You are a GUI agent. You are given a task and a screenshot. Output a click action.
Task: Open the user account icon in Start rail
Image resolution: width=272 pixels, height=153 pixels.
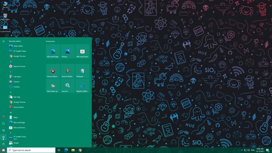(x=3, y=117)
